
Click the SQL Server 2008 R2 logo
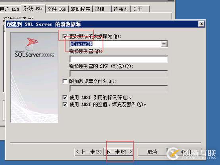point(35,47)
